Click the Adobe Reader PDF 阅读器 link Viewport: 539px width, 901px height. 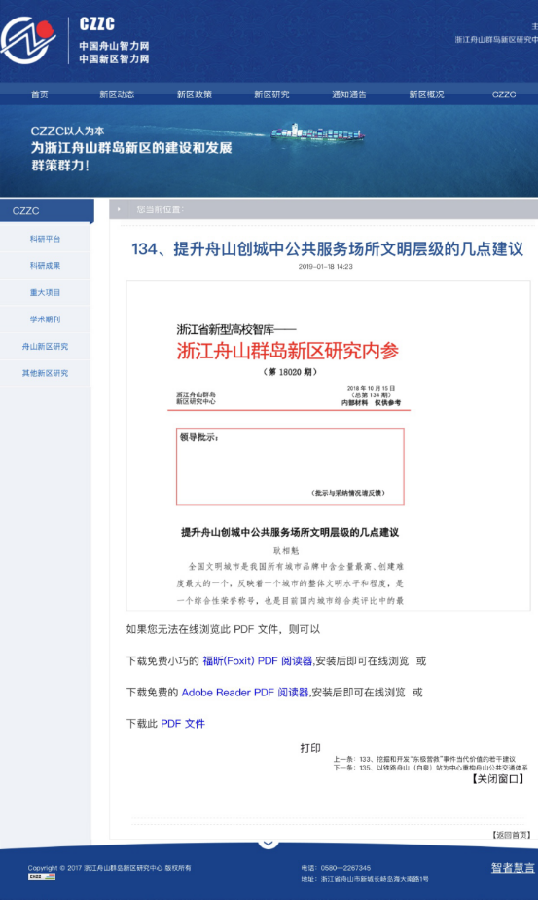[x=245, y=692]
